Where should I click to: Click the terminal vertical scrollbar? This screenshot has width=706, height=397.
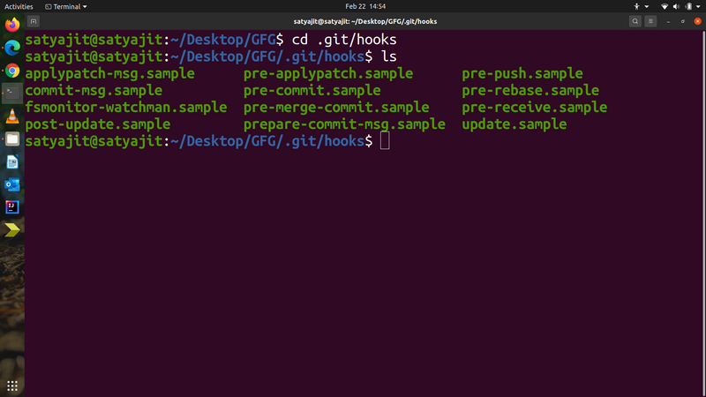tap(703, 213)
